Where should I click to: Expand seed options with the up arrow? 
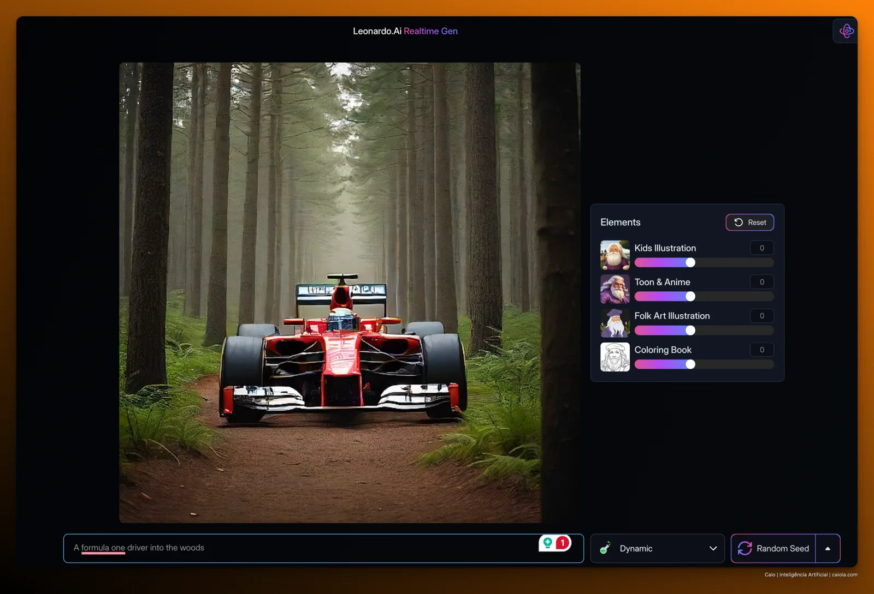tap(828, 548)
